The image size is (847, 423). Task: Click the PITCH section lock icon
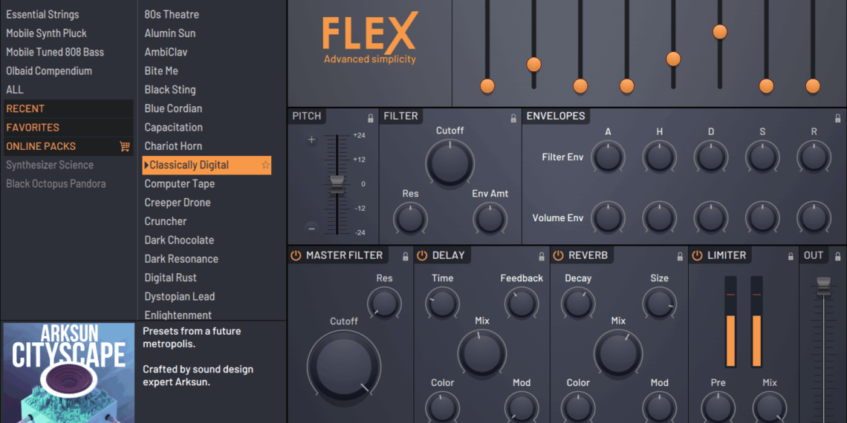coord(371,118)
